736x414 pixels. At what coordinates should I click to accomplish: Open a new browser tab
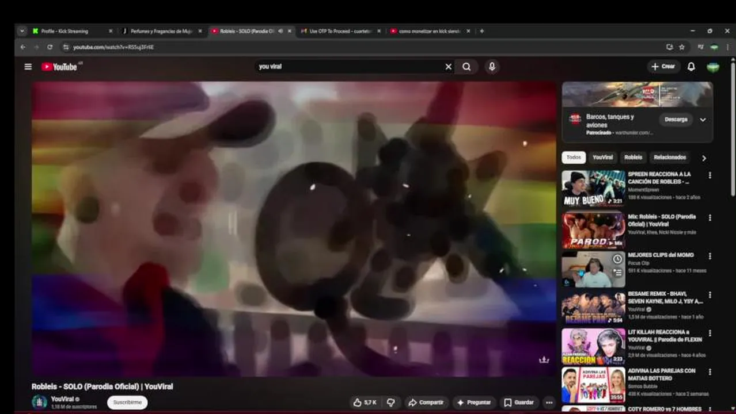482,31
